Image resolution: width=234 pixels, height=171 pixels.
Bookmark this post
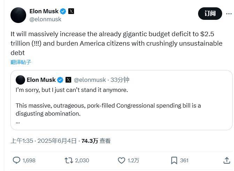174,160
